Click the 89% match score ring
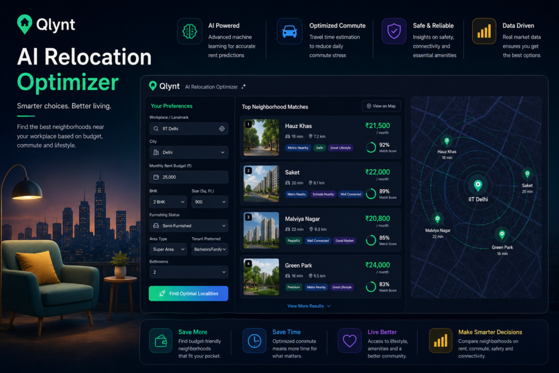559x373 pixels. click(x=371, y=194)
